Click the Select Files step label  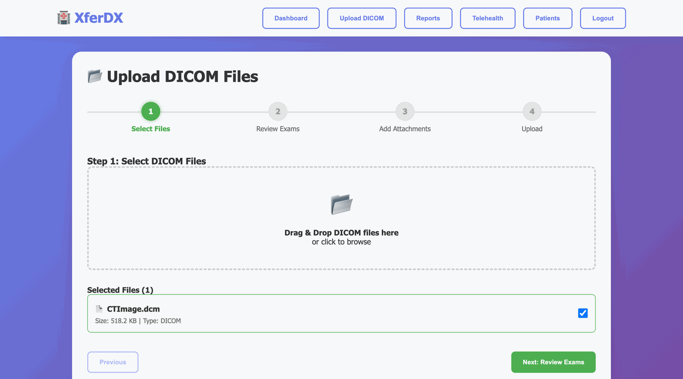151,129
